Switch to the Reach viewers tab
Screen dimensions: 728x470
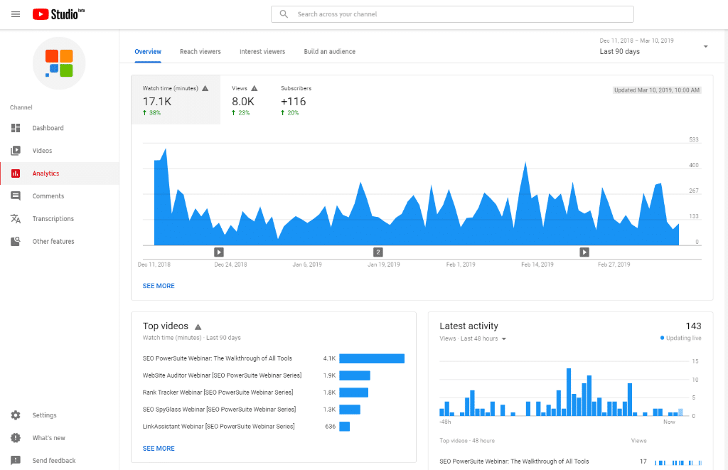click(x=200, y=51)
